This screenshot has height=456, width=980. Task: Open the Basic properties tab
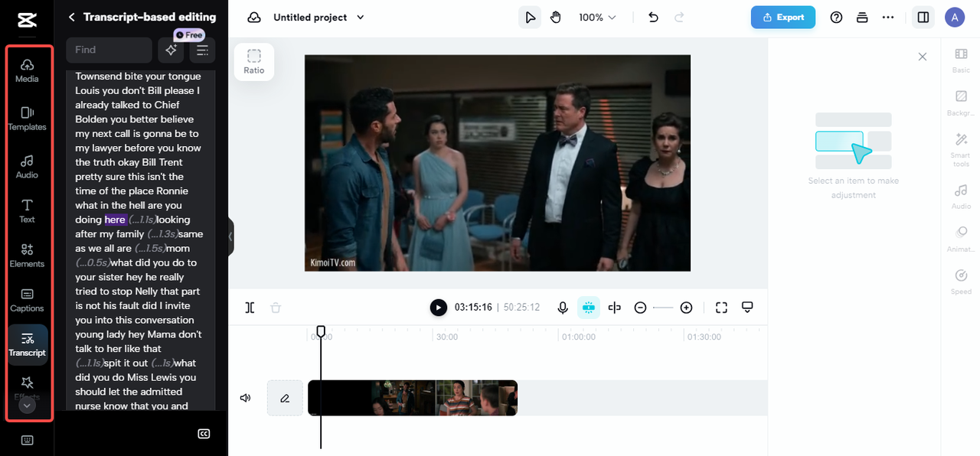click(961, 60)
